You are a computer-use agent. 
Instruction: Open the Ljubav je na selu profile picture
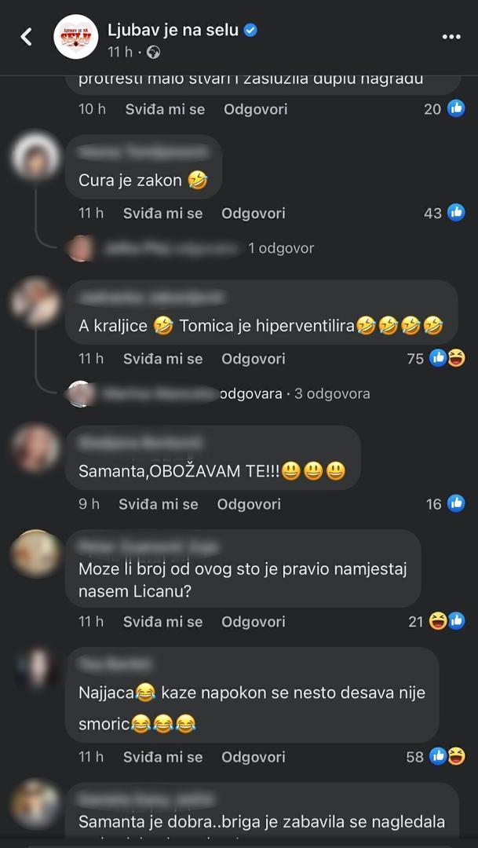point(75,37)
